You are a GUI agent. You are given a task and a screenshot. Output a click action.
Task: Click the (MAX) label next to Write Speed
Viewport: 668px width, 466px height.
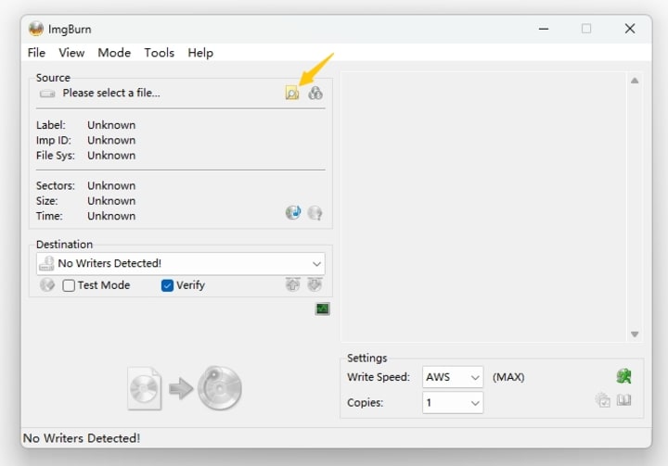click(508, 377)
